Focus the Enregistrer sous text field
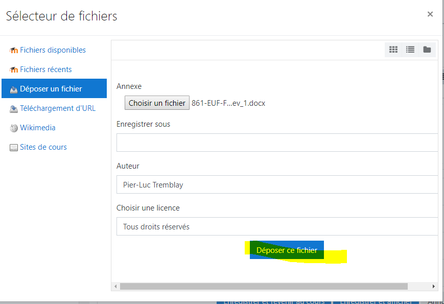This screenshot has height=304, width=444. coord(277,143)
